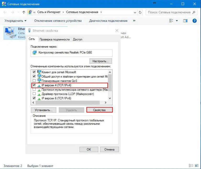Screen dimensions: 201x169
Task: Select IP версии 4 (TCP/IPv4) row
Action: pyautogui.click(x=69, y=85)
